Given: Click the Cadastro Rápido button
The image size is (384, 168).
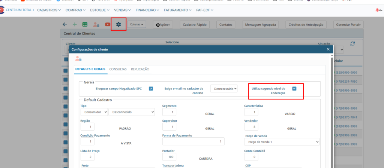Looking at the screenshot, I should 195,25.
